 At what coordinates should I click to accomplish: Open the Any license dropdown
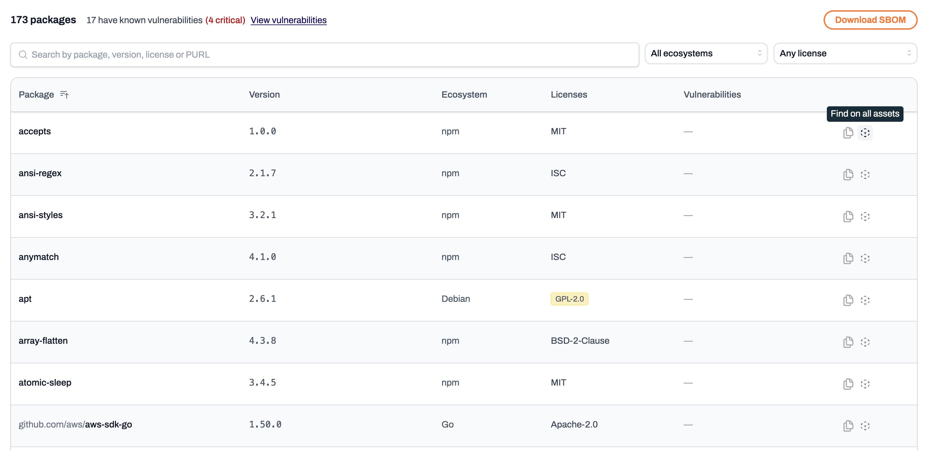click(x=845, y=53)
